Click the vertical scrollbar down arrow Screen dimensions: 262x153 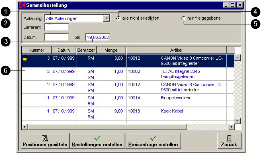pyautogui.click(x=237, y=121)
